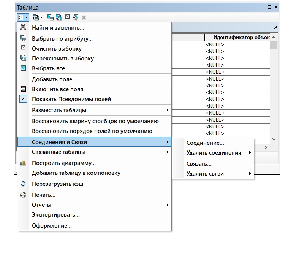The height and width of the screenshot is (255, 299).
Task: Click Select by Attributes toolbar icon
Action: click(50, 17)
